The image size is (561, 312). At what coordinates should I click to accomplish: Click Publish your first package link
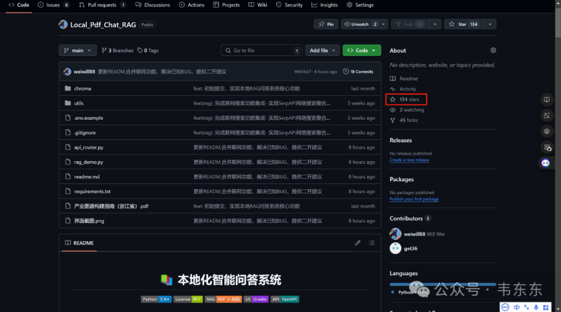[414, 199]
